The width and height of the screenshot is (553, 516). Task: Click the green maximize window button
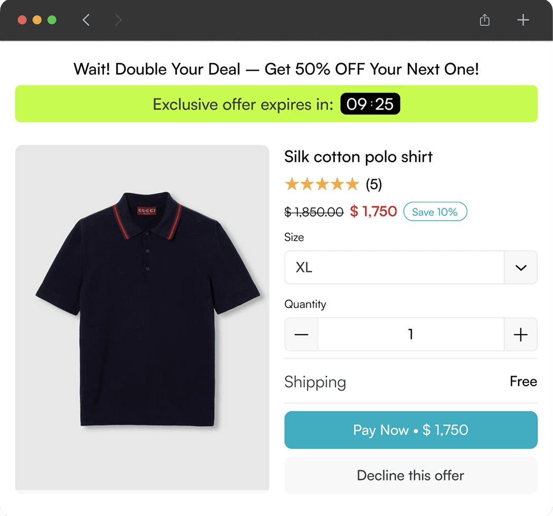pyautogui.click(x=52, y=20)
